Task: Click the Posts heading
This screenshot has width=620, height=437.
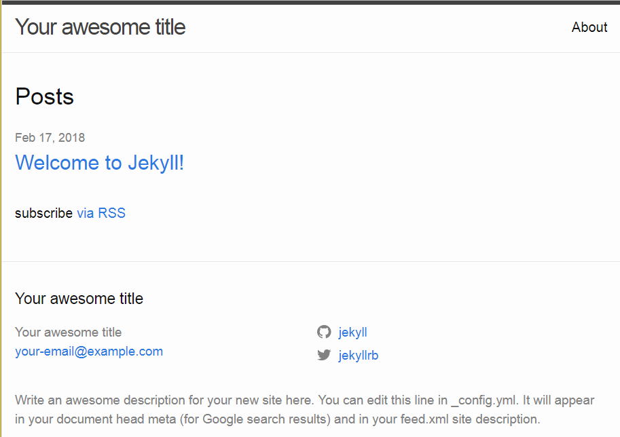Action: [44, 96]
